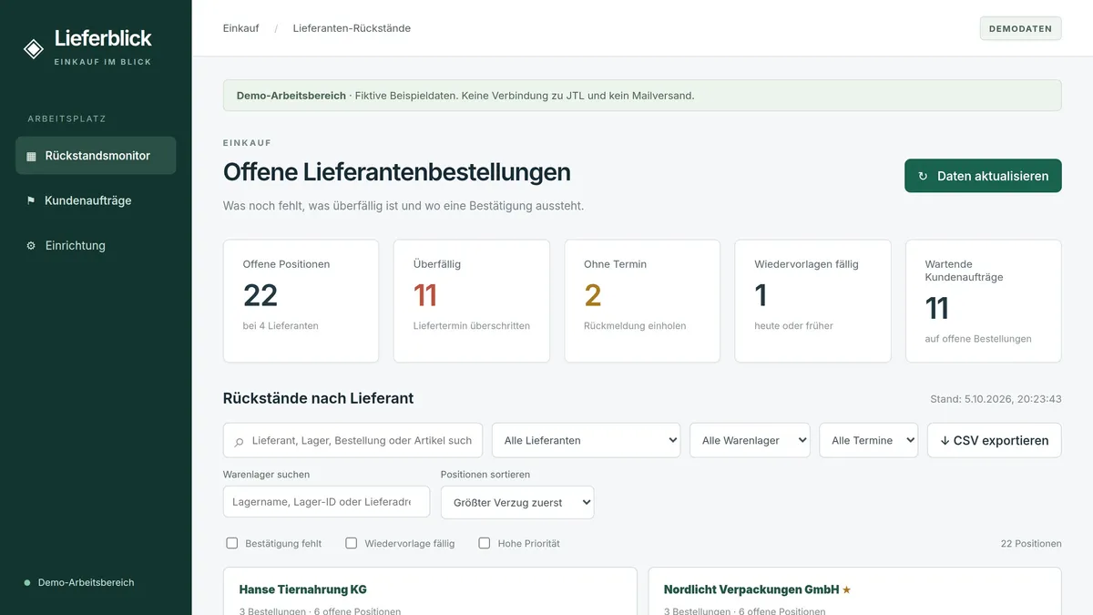Click the star icon next to Nordlicht Verpackungen
Screen dimensions: 1093x615
[x=846, y=590]
